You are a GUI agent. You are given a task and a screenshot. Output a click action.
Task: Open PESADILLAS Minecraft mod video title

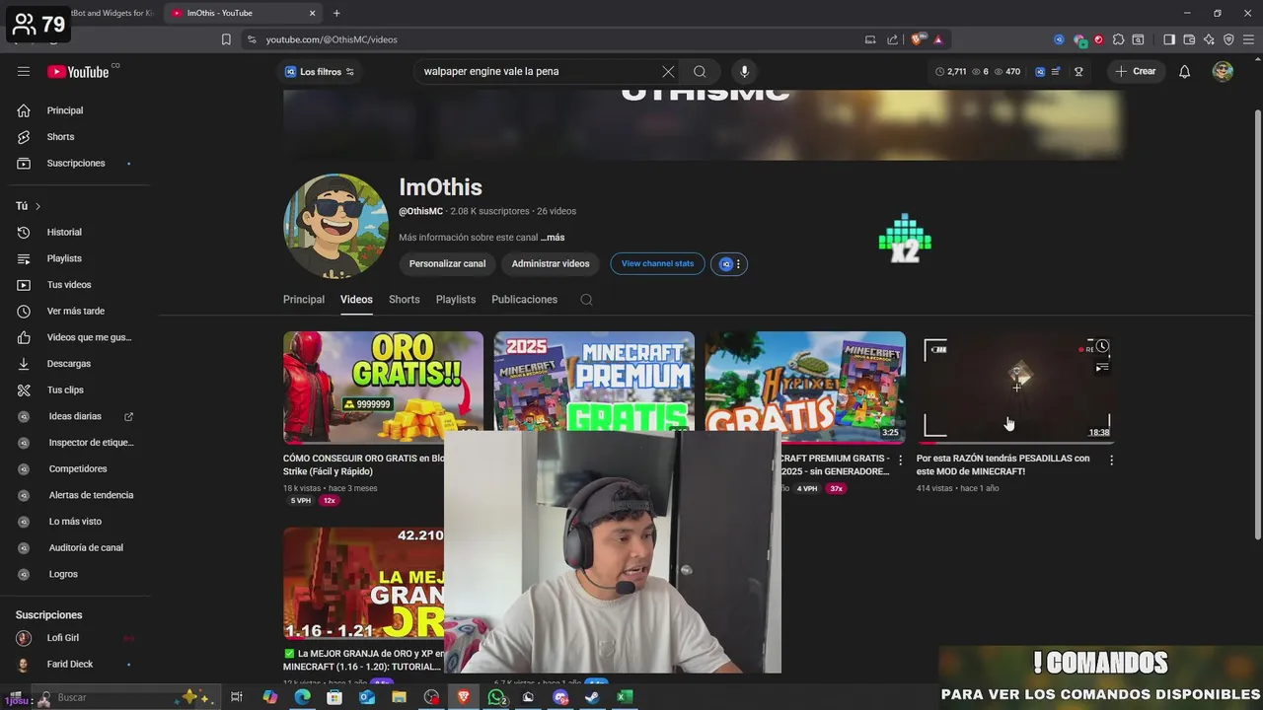point(1003,464)
